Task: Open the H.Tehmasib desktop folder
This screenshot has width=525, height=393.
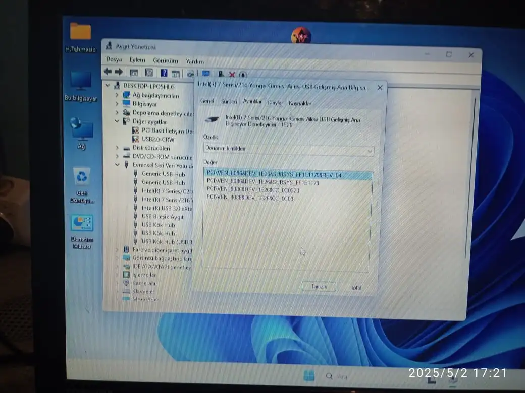Action: 80,37
